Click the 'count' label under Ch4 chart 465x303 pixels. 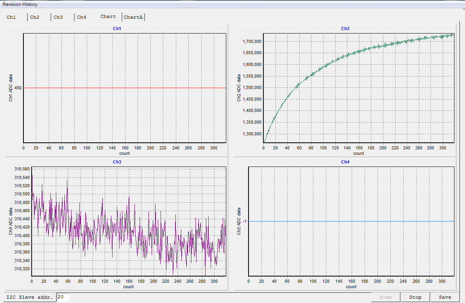[351, 287]
